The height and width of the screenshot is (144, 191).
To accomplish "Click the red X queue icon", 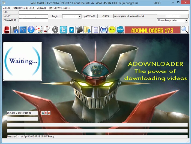I will click(46, 113).
